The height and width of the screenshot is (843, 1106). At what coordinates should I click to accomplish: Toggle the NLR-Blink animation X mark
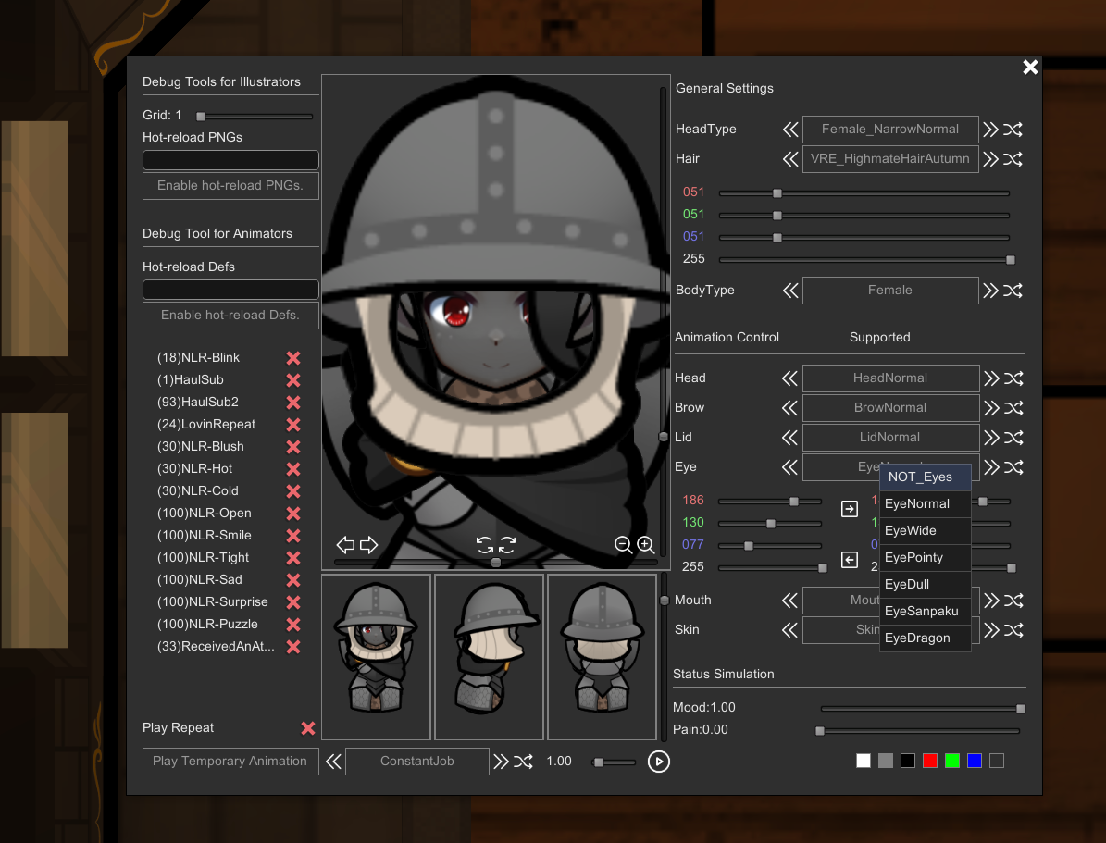[293, 358]
